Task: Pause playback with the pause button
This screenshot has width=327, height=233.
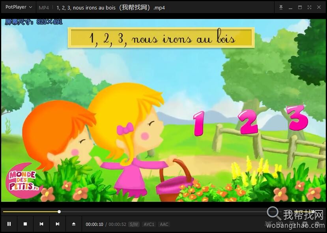Action: click(x=9, y=224)
